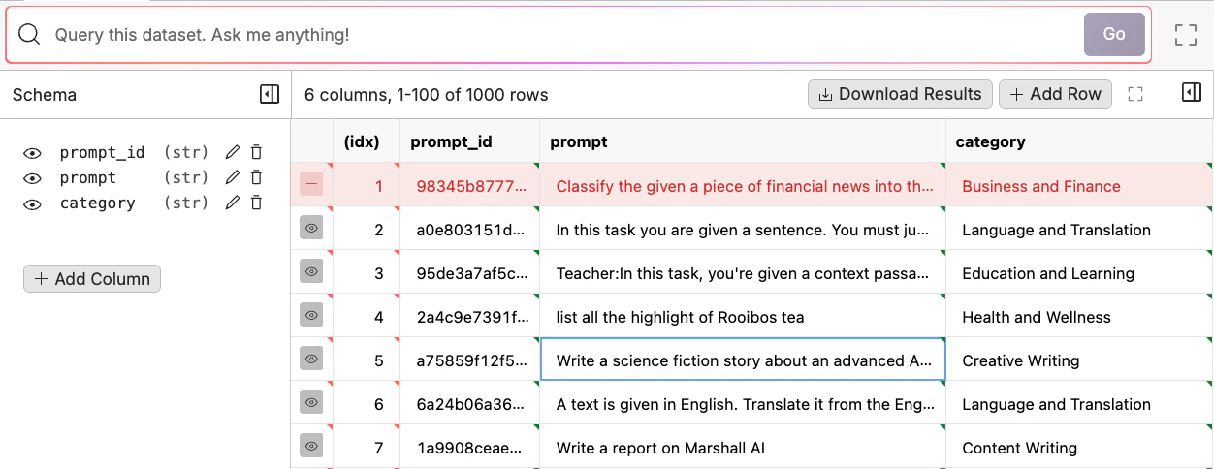1214x469 pixels.
Task: Toggle visibility of prompt_id column in schema
Action: [x=33, y=153]
